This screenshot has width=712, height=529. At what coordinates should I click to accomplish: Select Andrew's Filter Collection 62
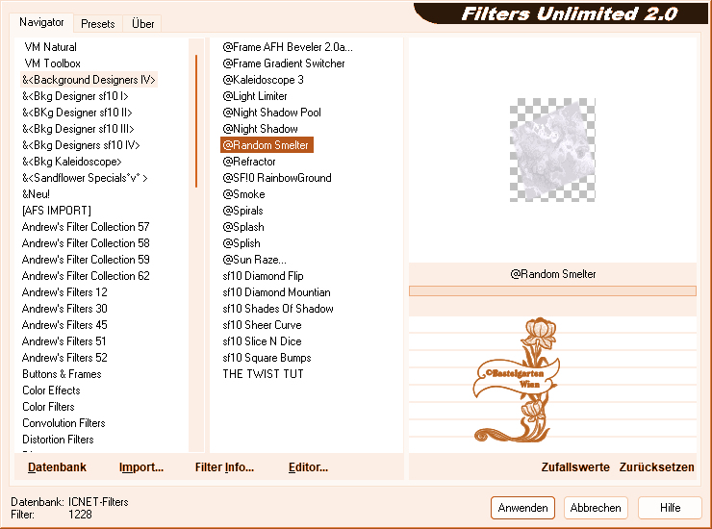[x=86, y=276]
